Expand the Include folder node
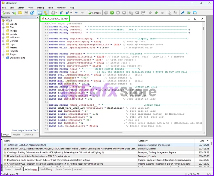 click(x=3, y=34)
